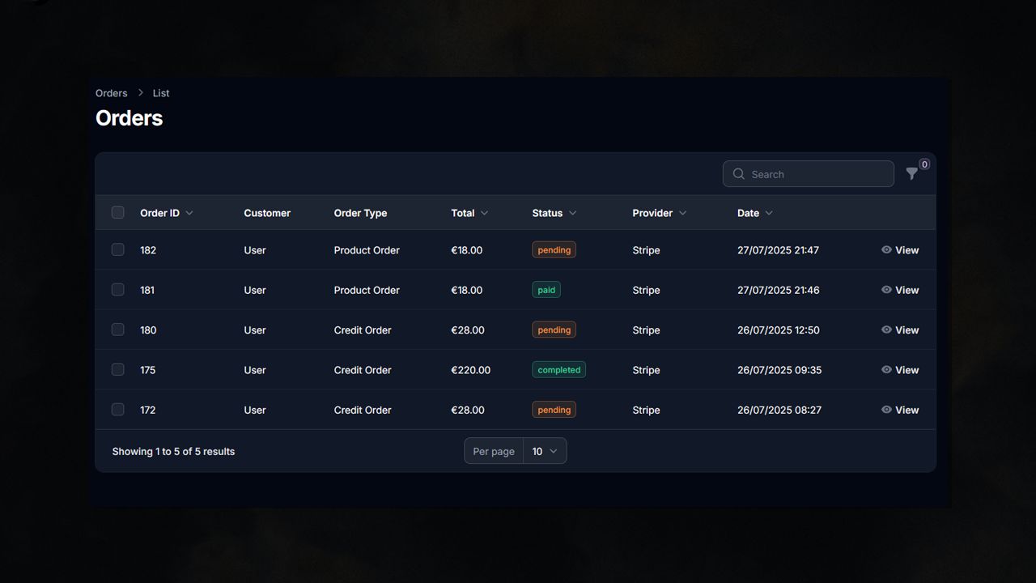
Task: Go to Orders breadcrumb link
Action: [111, 93]
